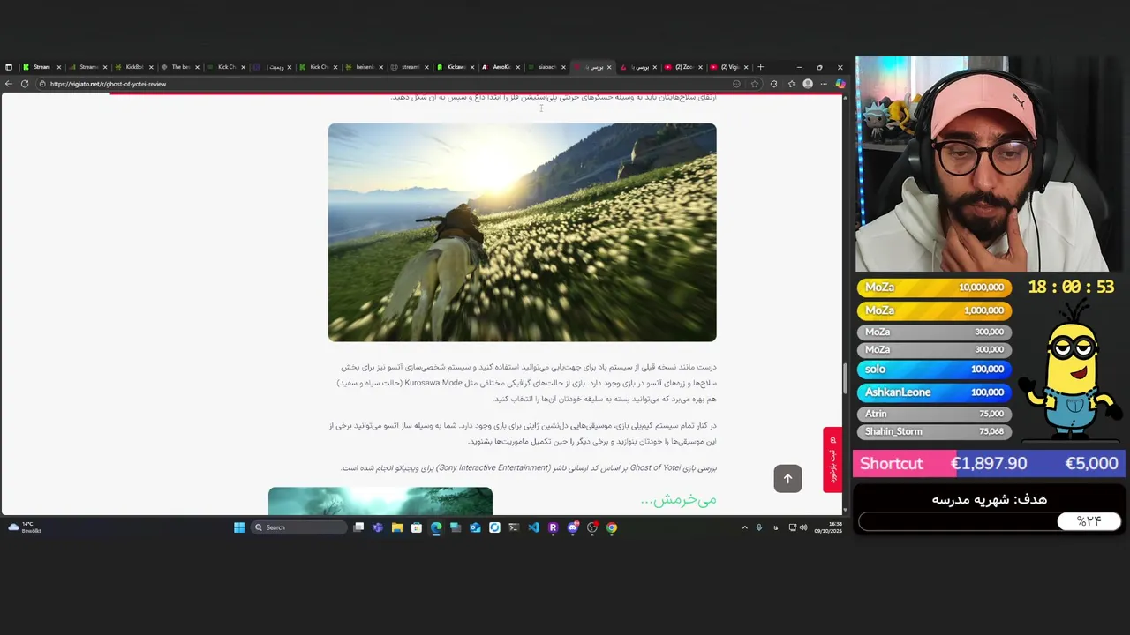Open Visual Studio Code from taskbar

[x=533, y=527]
